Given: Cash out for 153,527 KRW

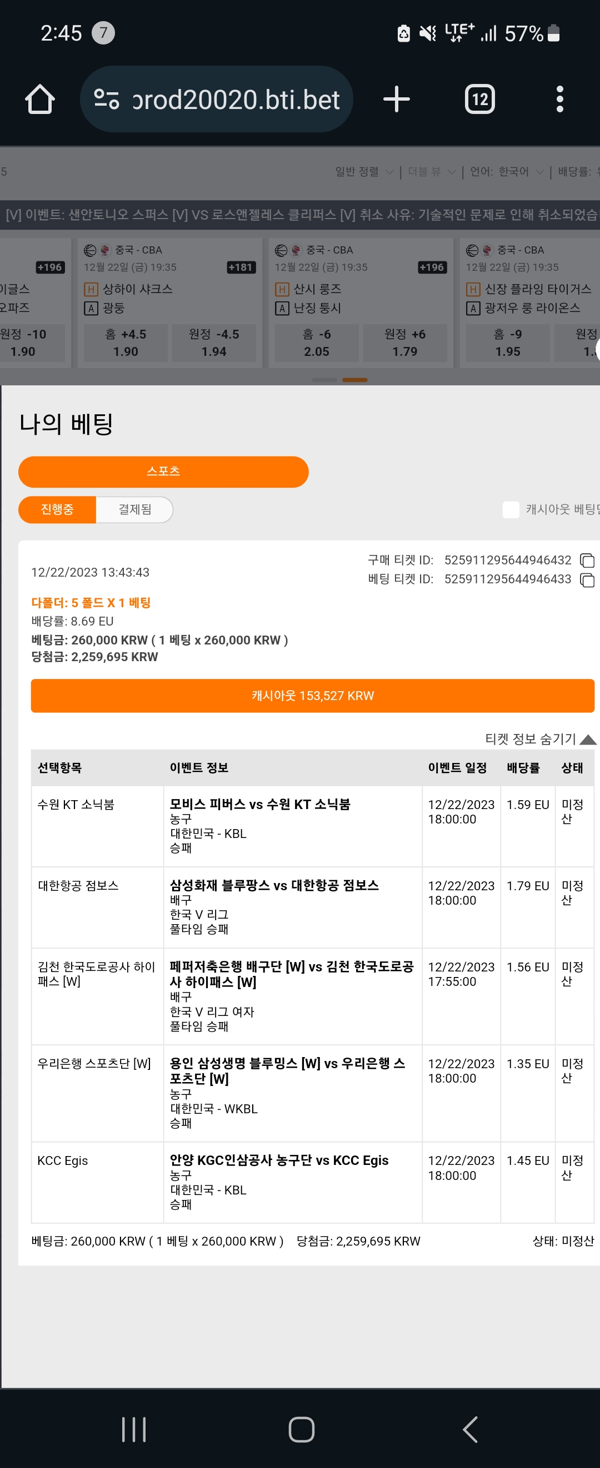Looking at the screenshot, I should (x=313, y=695).
